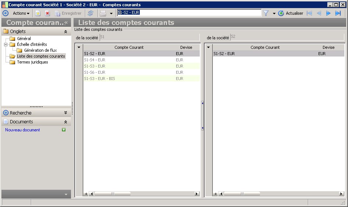Click the S1-S2 - EUR search field
Image resolution: width=348 pixels, height=207 pixels.
(x=189, y=12)
